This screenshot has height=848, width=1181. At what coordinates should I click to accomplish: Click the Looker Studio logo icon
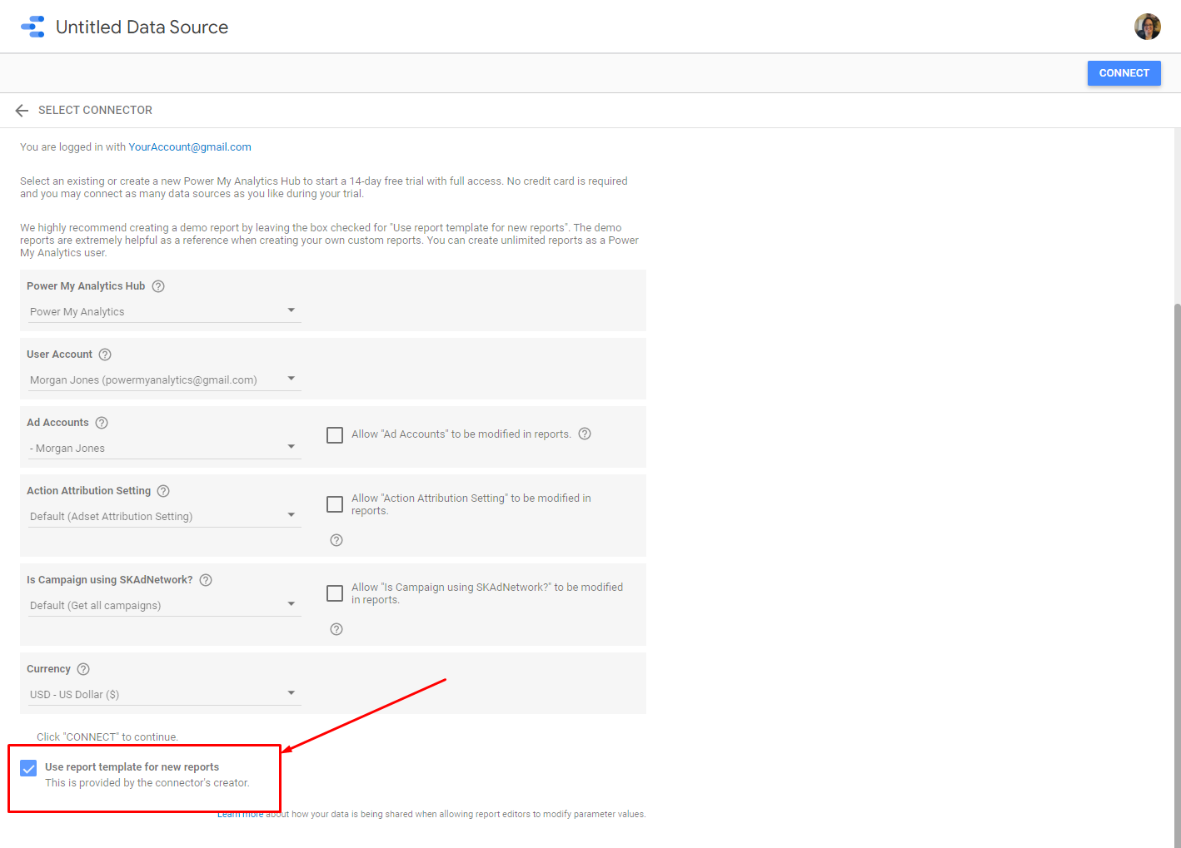(32, 27)
